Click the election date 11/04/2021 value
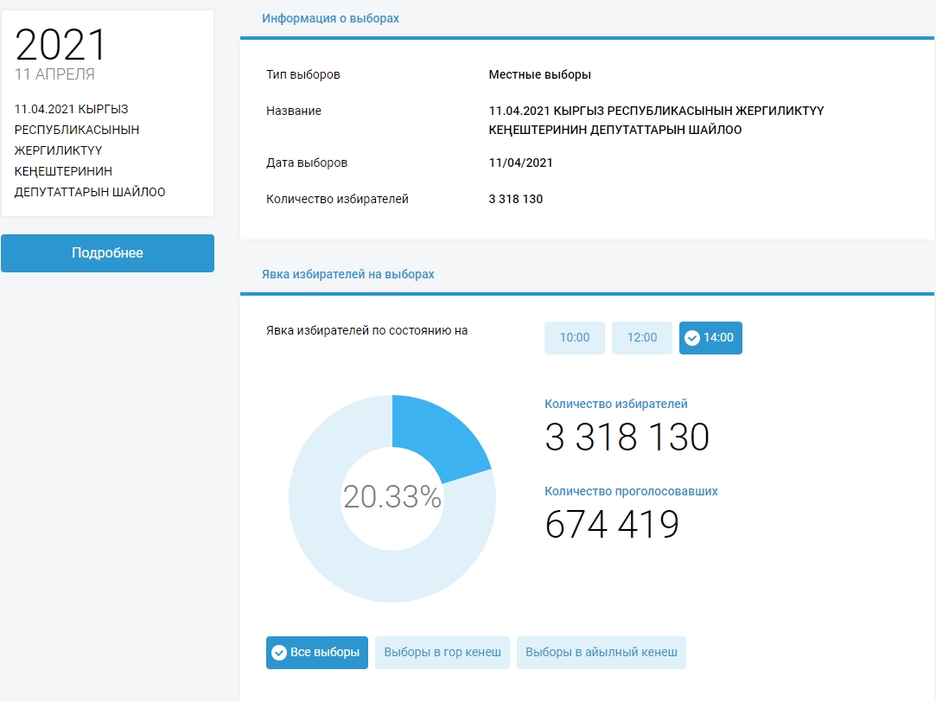The width and height of the screenshot is (936, 702). (x=520, y=163)
